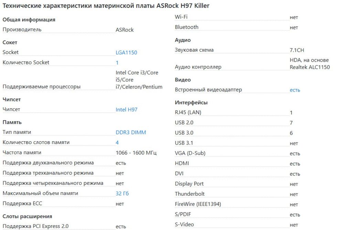Click the Thunderbolt row label

click(x=190, y=194)
